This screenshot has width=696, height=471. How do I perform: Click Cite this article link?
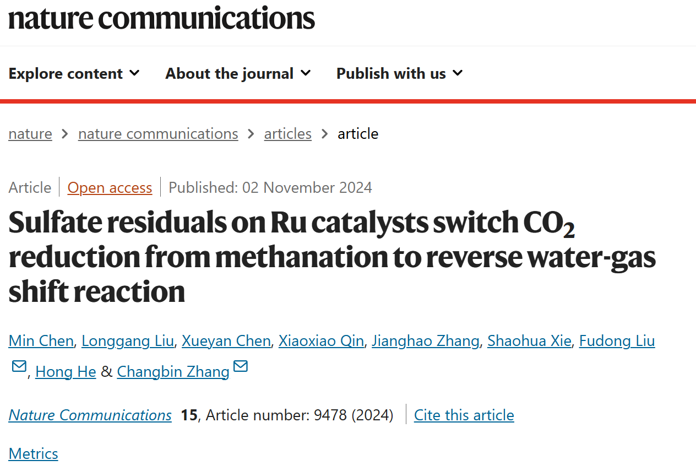pos(464,415)
